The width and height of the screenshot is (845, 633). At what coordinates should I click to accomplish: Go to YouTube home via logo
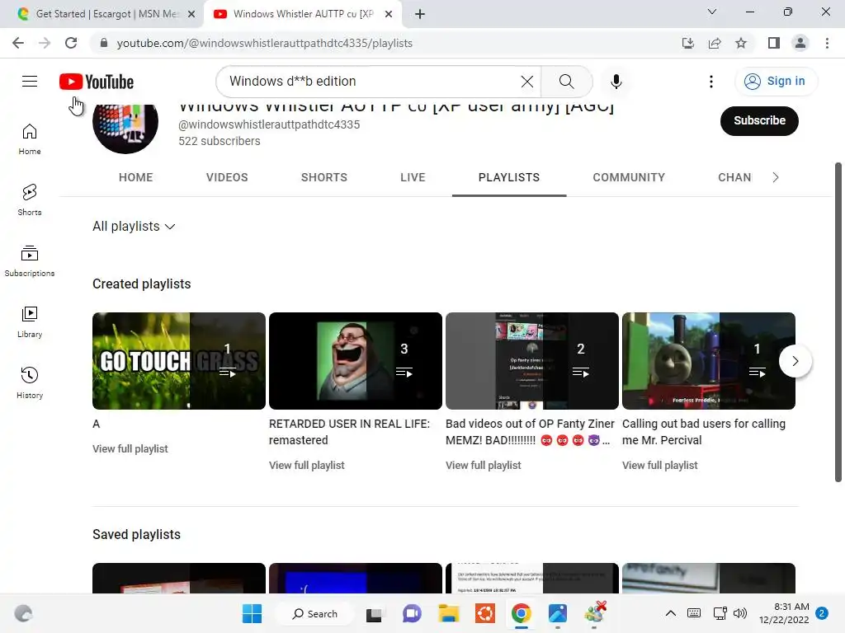97,82
